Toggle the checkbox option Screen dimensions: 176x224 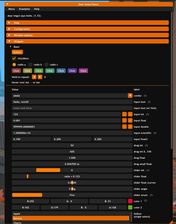14,58
